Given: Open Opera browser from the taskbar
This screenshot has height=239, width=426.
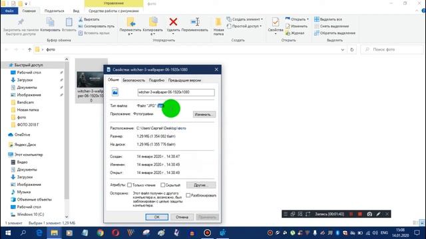Looking at the screenshot, I should 115,233.
